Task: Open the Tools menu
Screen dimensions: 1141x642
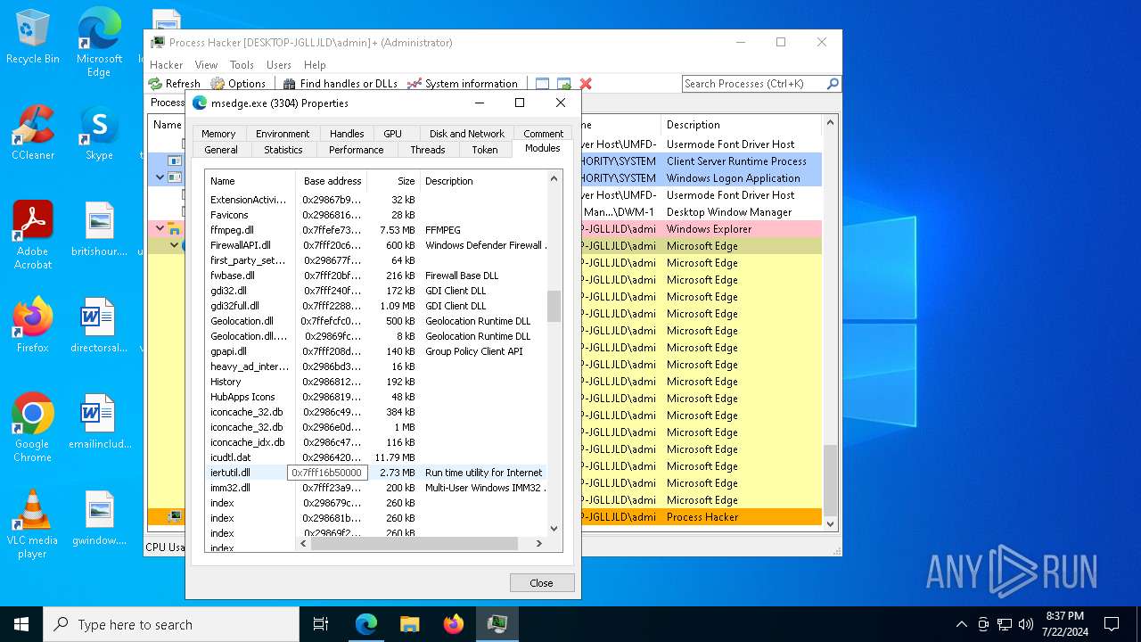Action: (242, 65)
